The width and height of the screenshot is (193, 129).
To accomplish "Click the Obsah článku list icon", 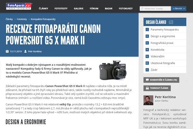I will [x=171, y=22].
